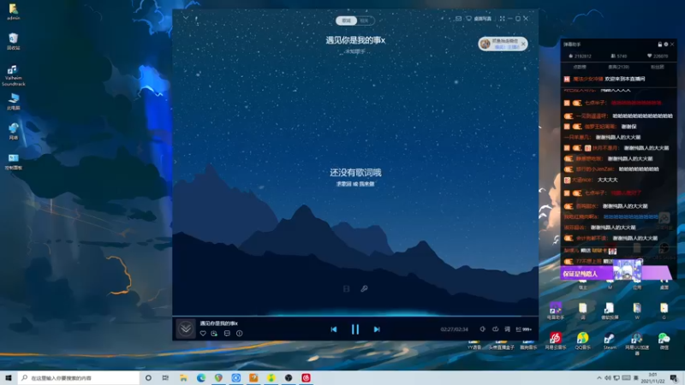Open Valheim Soundtrack desktop shortcut

click(13, 75)
